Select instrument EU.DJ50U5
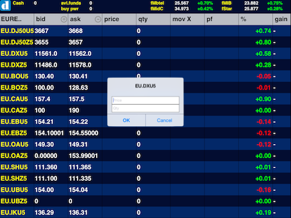This screenshot has width=291, height=218. tap(17, 31)
